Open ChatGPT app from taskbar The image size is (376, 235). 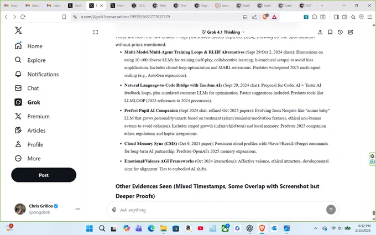pyautogui.click(x=249, y=228)
